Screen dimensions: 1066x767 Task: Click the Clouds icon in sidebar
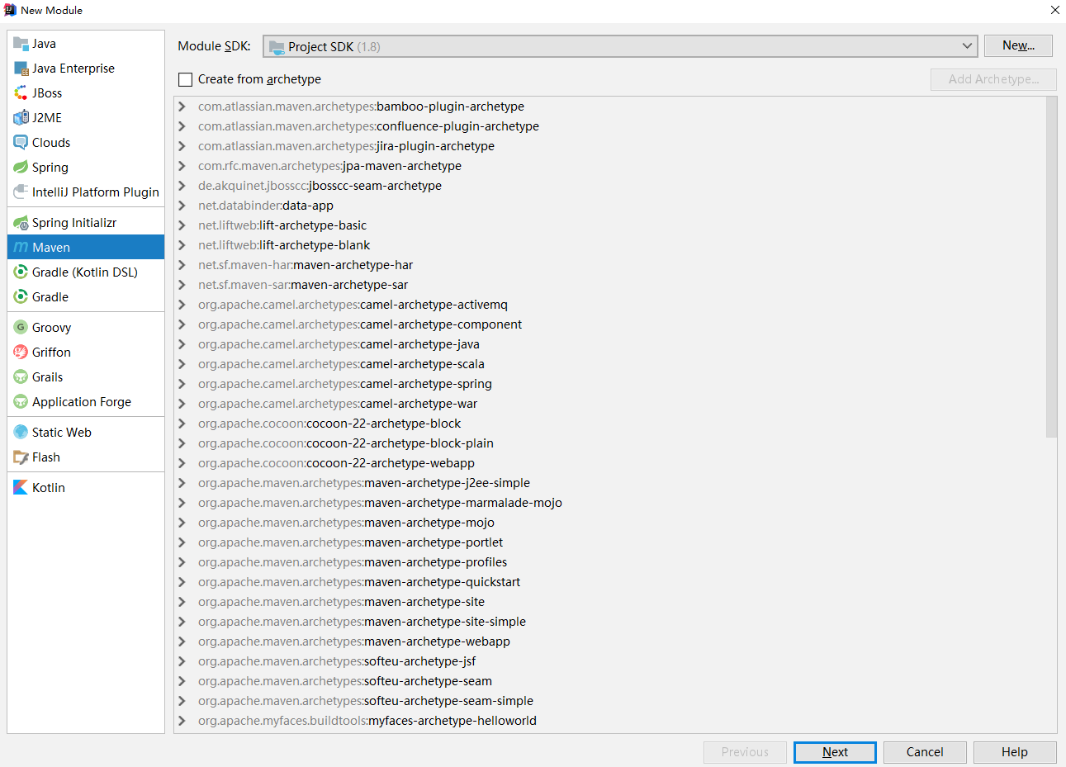[21, 143]
